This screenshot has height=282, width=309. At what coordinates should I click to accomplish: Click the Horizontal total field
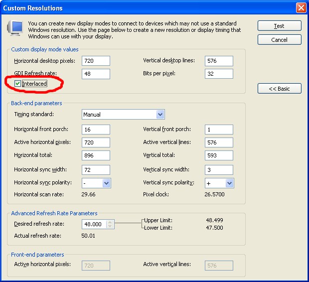point(96,155)
